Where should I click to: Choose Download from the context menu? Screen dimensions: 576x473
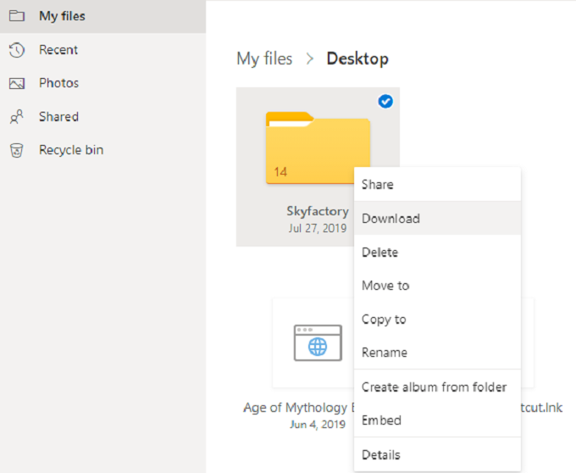pos(438,219)
